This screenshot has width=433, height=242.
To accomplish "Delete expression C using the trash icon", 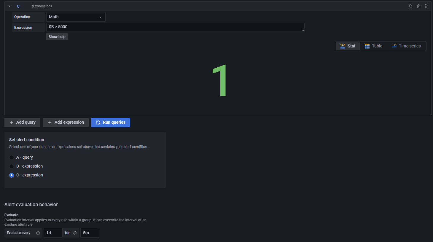I will [x=418, y=6].
